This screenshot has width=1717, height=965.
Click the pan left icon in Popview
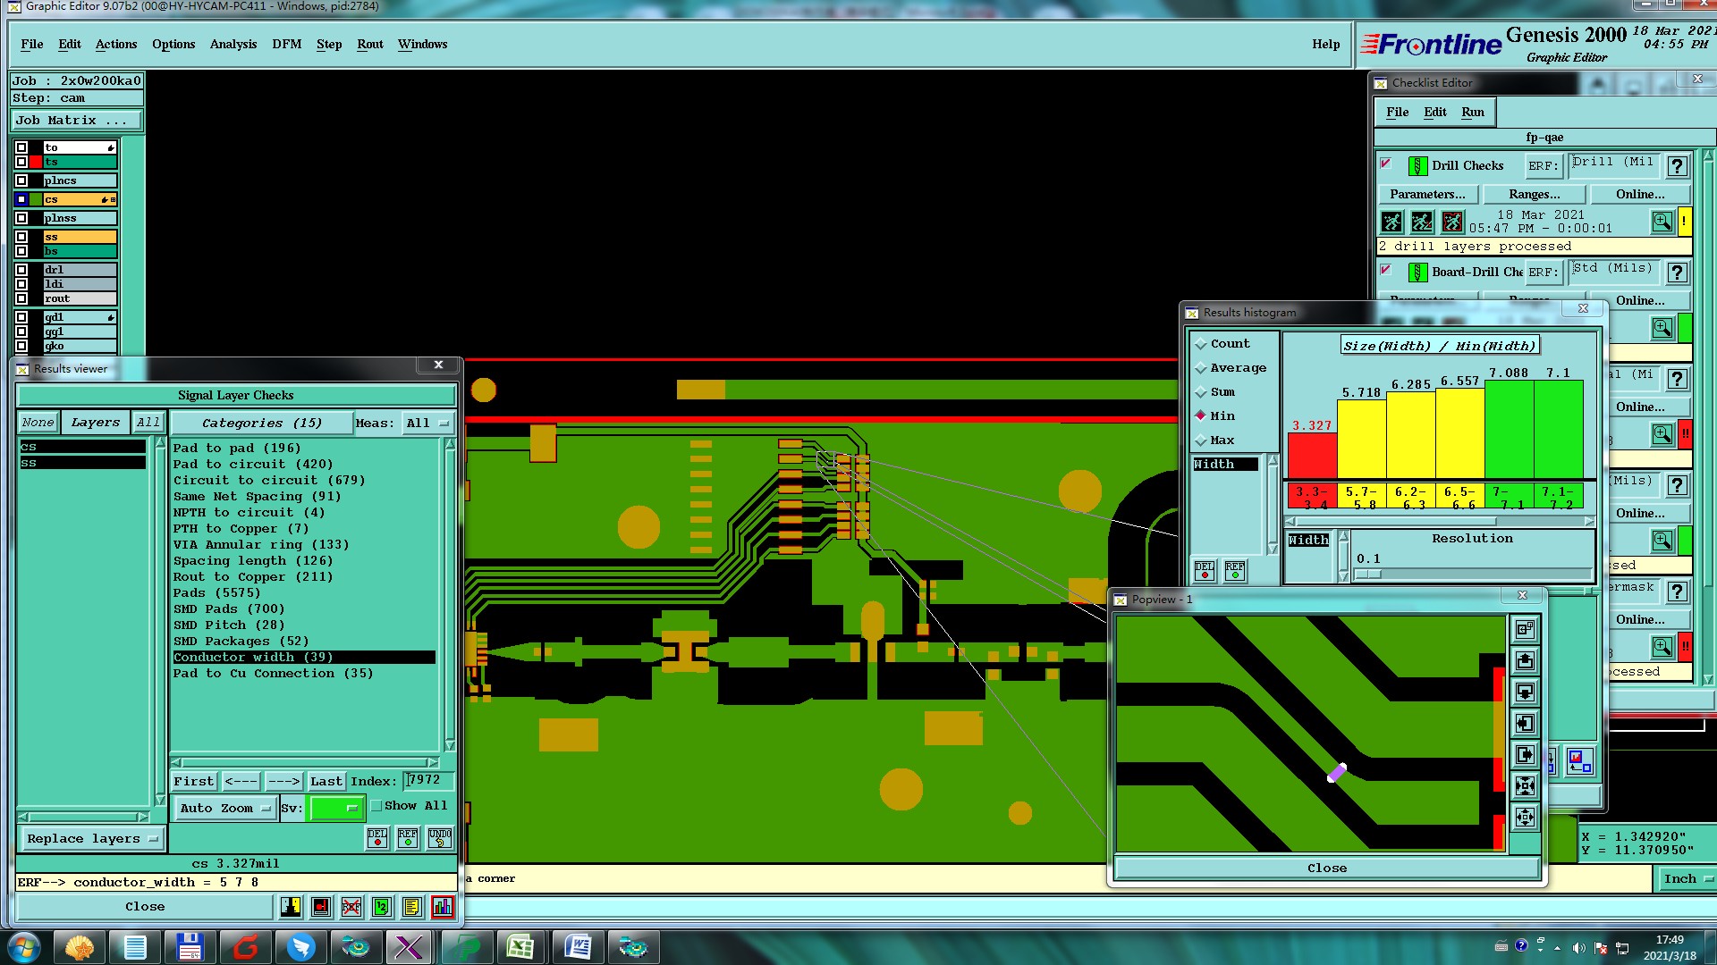coord(1525,724)
